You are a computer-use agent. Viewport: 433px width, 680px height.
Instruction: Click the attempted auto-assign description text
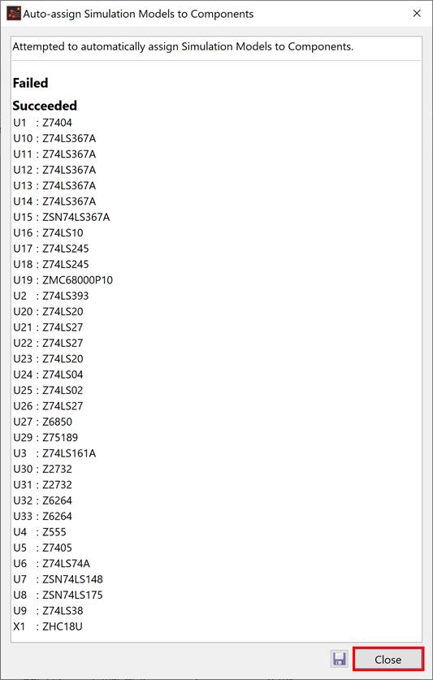point(183,46)
